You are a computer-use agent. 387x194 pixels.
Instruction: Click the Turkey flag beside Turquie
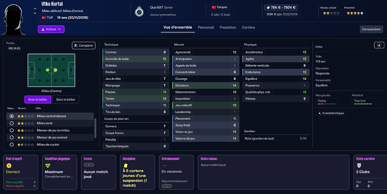[x=213, y=7]
